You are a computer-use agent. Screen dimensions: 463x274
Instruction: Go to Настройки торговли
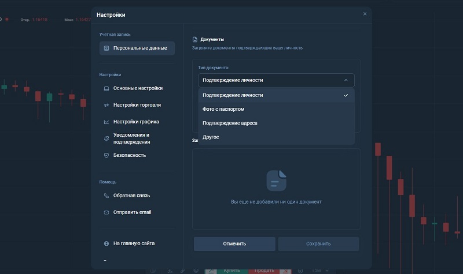coord(137,105)
